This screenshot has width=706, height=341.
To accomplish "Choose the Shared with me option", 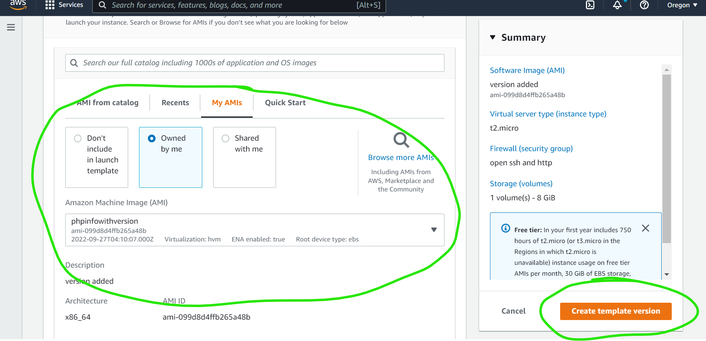I will coord(226,139).
